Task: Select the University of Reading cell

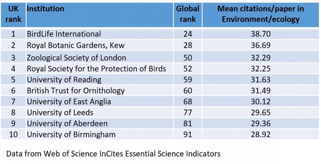Action: click(x=64, y=80)
